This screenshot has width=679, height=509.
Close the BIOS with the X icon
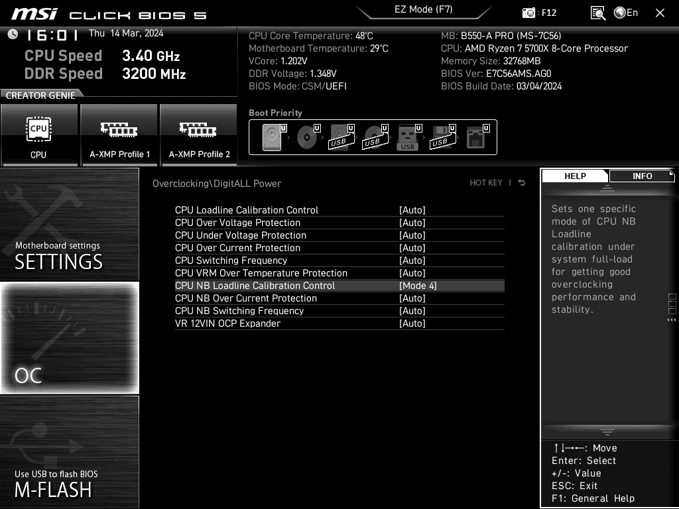[x=660, y=13]
